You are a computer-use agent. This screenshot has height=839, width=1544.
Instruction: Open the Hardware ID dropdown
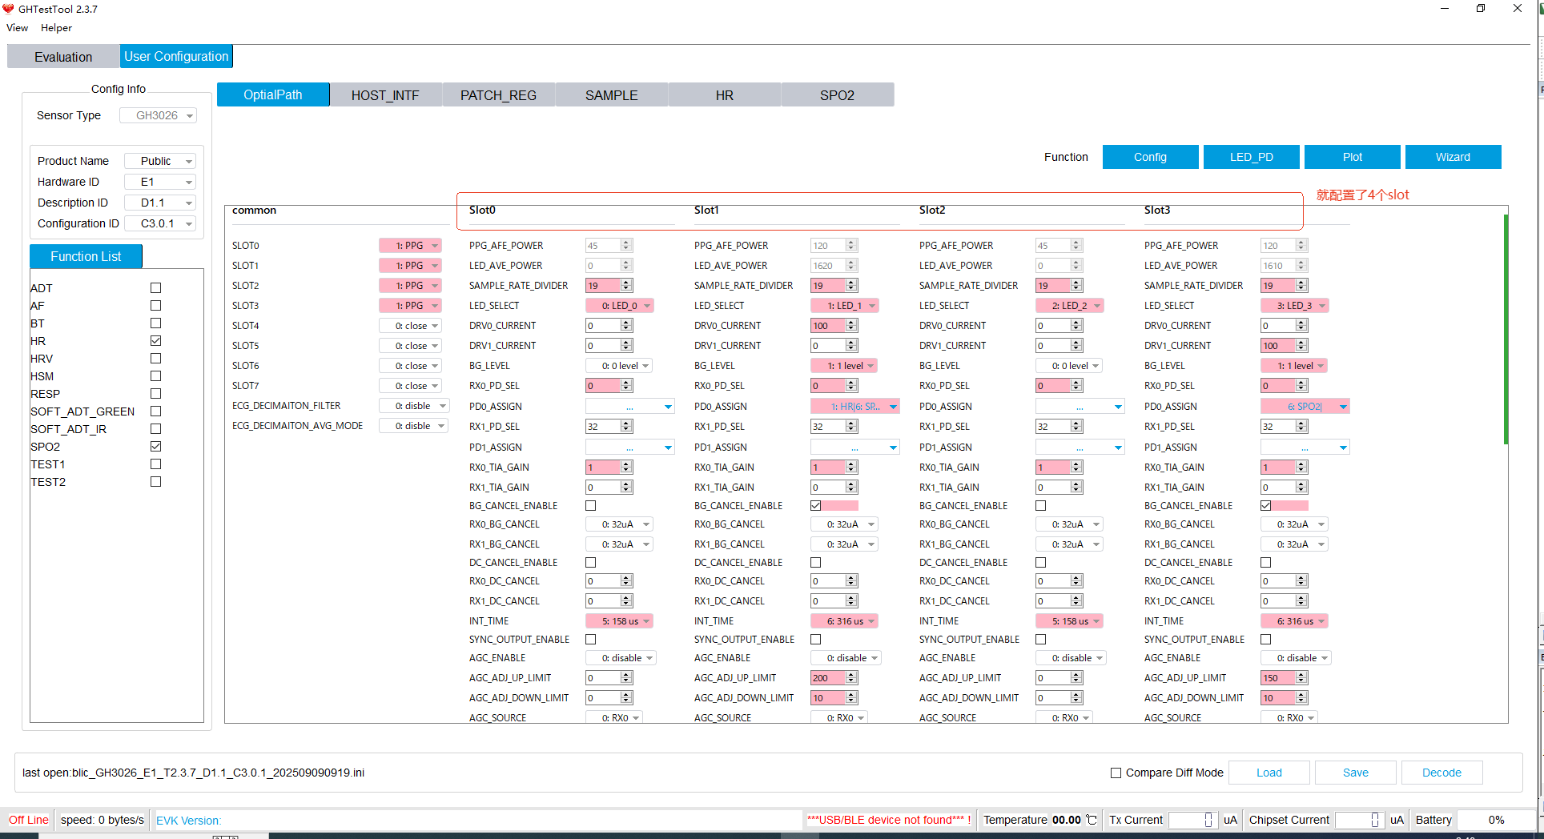160,182
